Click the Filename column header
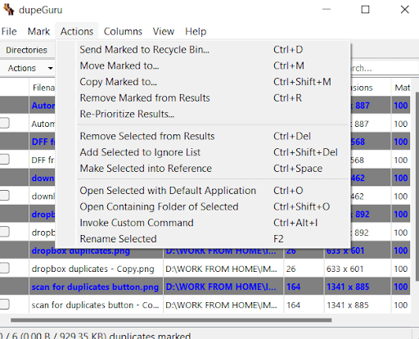The image size is (419, 339). pyautogui.click(x=43, y=88)
